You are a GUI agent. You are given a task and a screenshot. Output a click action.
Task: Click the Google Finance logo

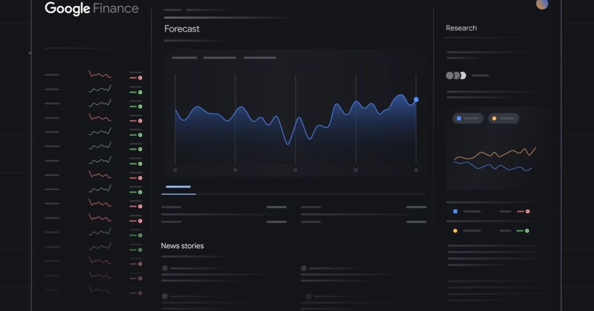[92, 8]
